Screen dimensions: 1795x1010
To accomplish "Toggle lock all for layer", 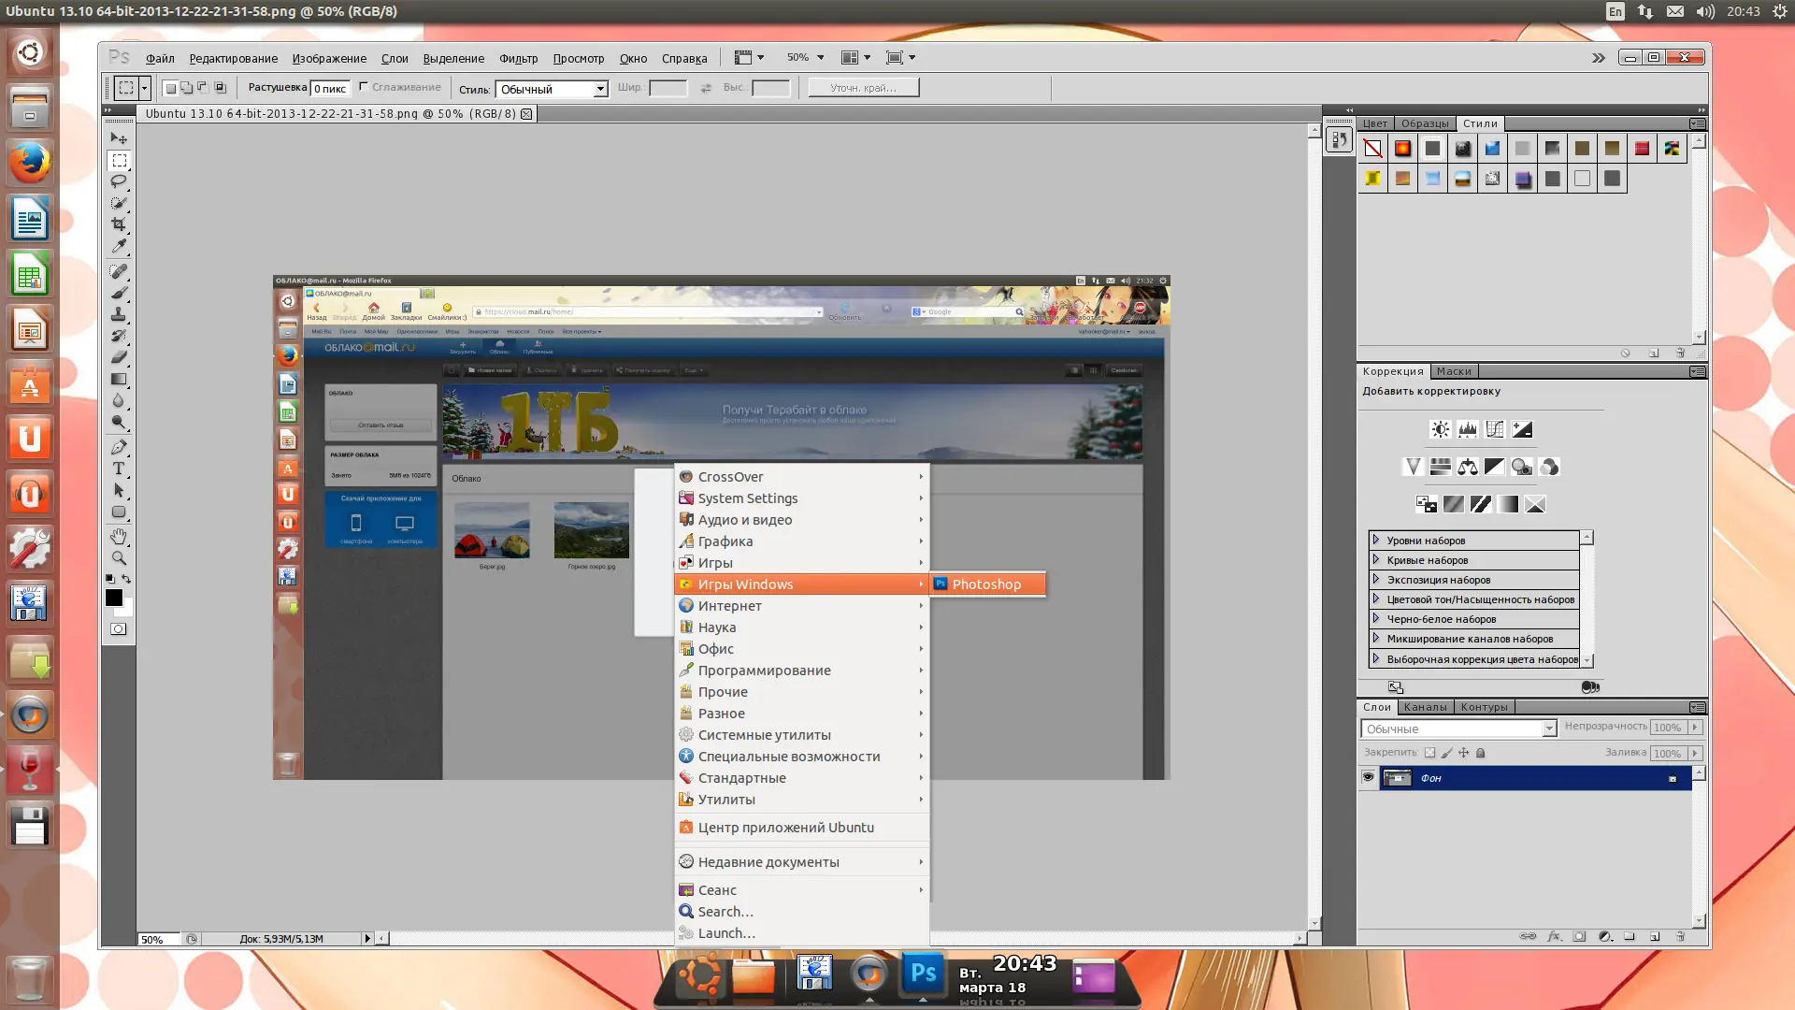I will pos(1480,753).
